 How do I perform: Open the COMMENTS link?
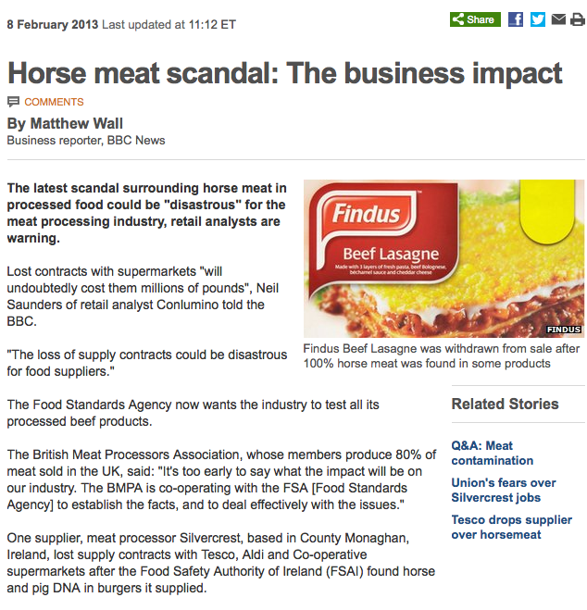[54, 102]
